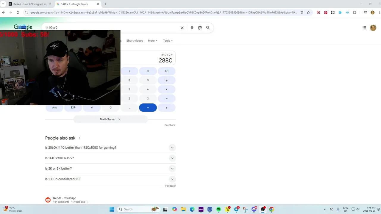The image size is (381, 214).
Task: Click the calculator closing parenthesis key
Action: pos(129,71)
